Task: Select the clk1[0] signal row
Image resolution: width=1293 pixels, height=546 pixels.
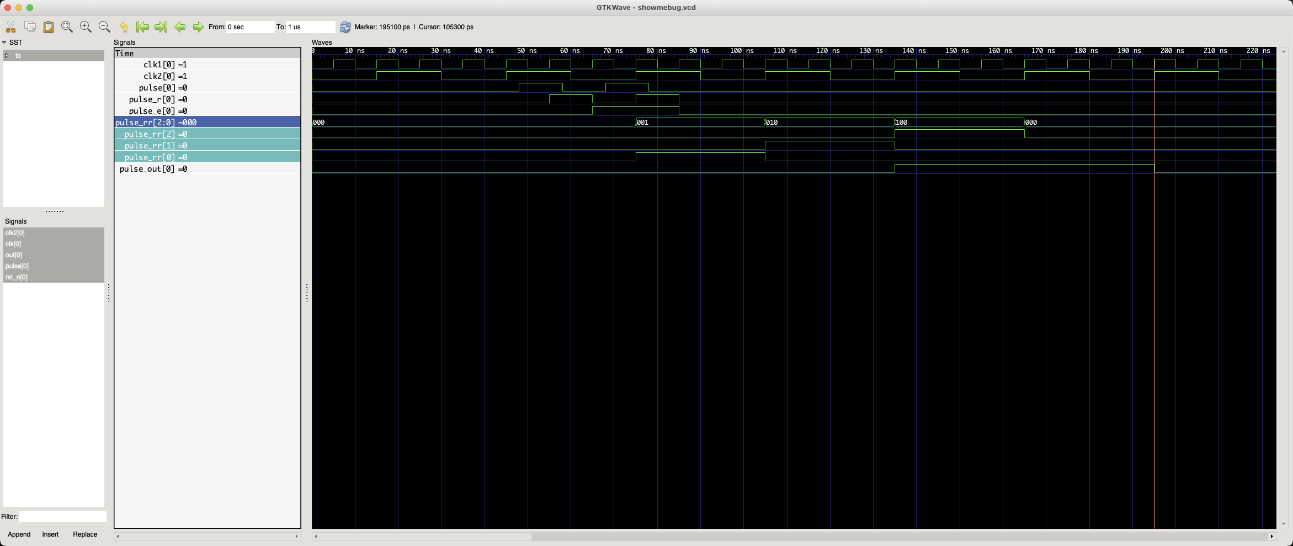Action: 207,65
